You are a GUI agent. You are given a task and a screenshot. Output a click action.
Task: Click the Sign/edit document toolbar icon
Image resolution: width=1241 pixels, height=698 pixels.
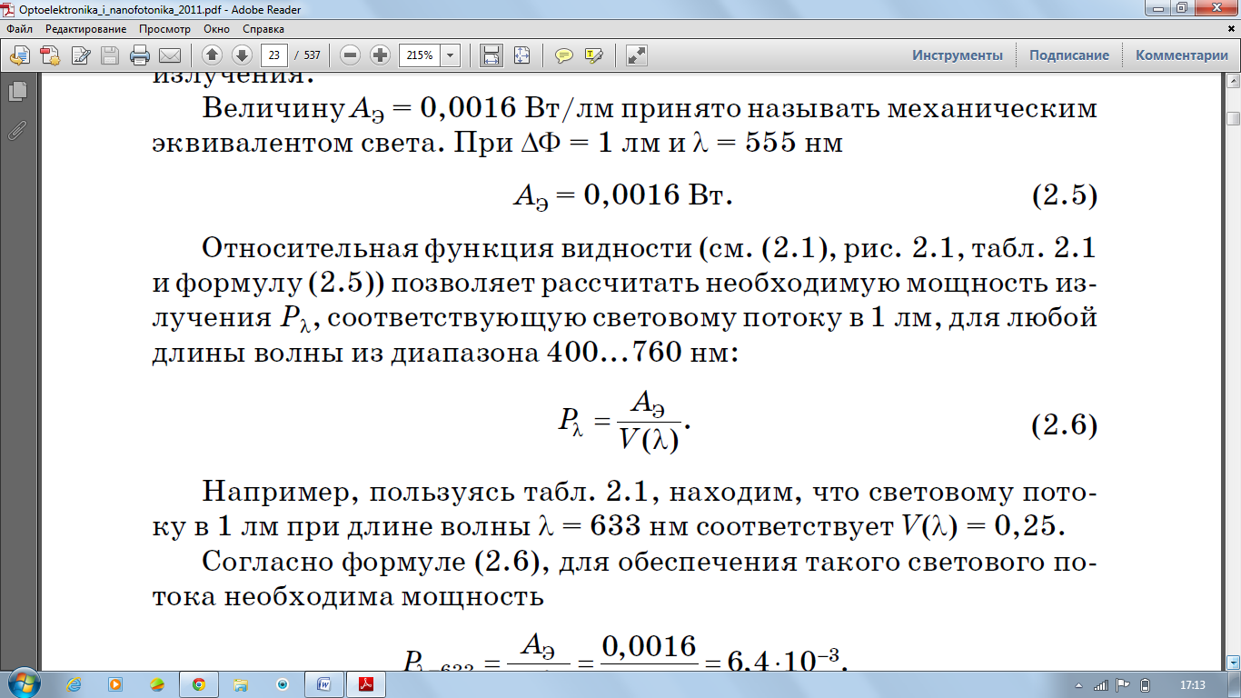(x=81, y=55)
